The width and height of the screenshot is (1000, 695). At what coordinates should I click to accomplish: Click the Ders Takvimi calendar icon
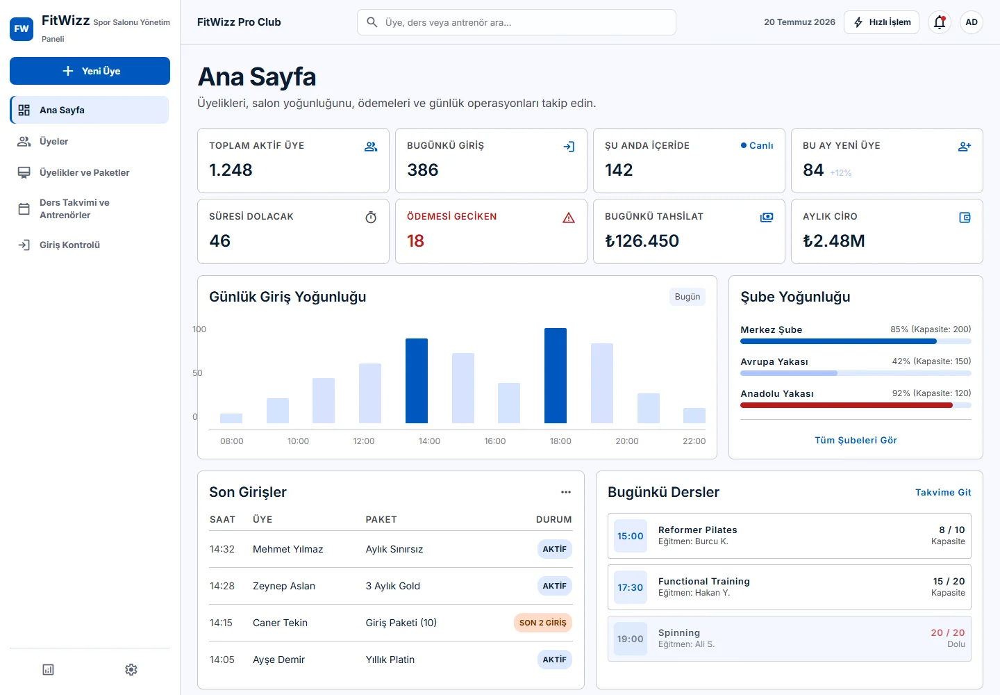pyautogui.click(x=24, y=208)
